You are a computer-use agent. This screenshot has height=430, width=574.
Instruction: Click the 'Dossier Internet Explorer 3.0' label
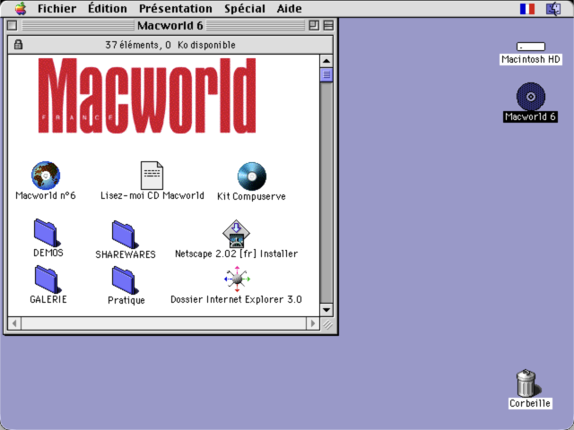tap(236, 299)
